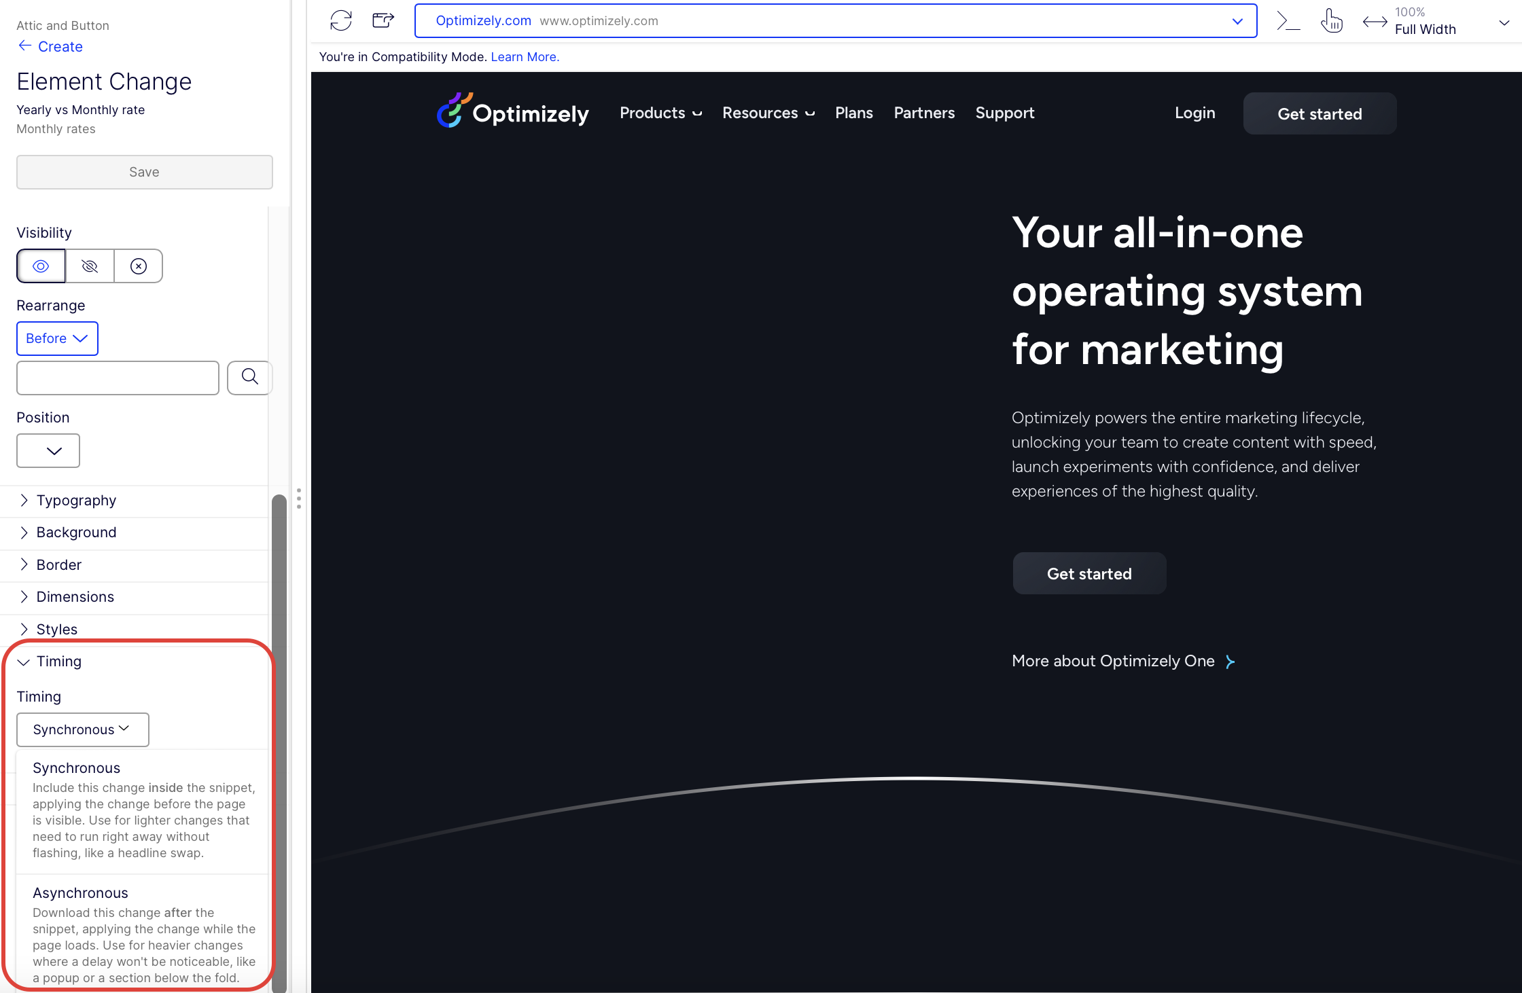Image resolution: width=1522 pixels, height=993 pixels.
Task: Click the rearrange selector input field
Action: [x=118, y=378]
